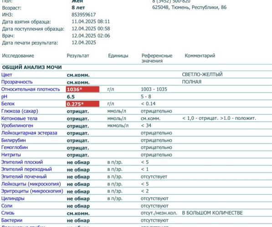Click 'Эпителий почечный' test name
Image resolution: width=272 pixels, height=227 pixels.
pos(24,177)
